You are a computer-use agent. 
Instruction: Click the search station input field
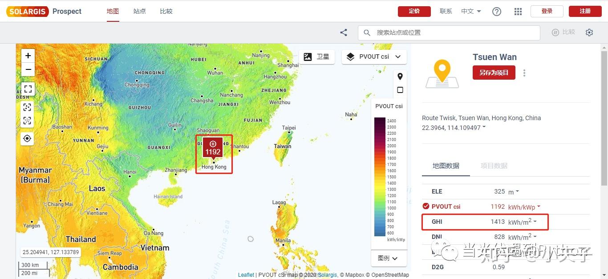tap(449, 32)
